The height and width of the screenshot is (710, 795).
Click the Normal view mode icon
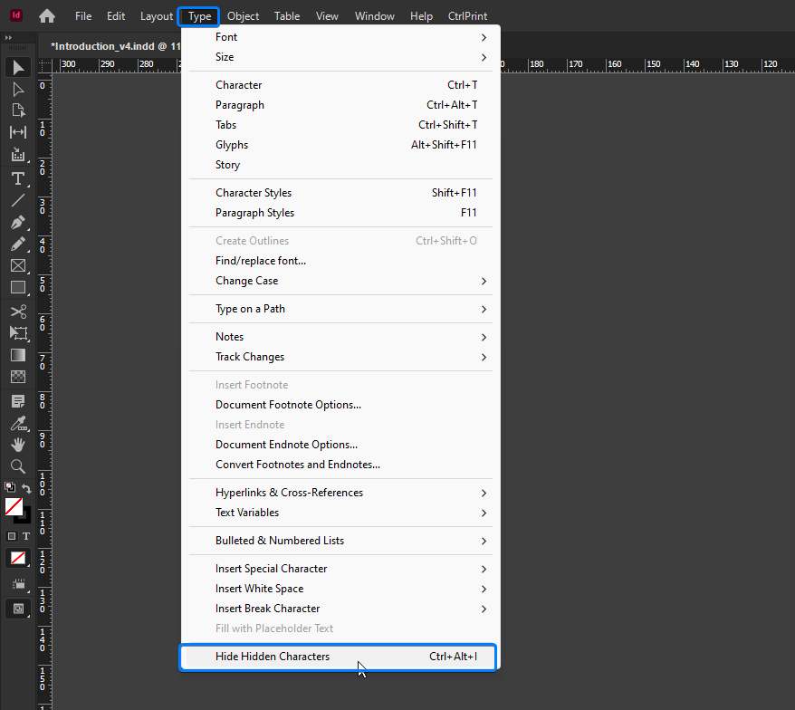coord(18,584)
